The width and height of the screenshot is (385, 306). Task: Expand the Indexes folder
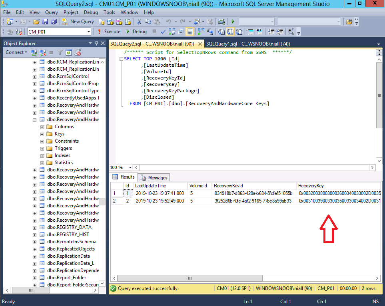point(42,156)
